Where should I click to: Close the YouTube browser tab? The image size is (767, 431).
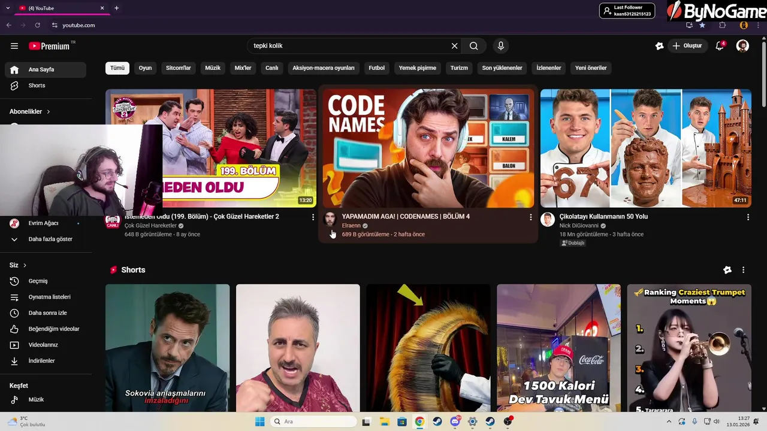pos(102,8)
